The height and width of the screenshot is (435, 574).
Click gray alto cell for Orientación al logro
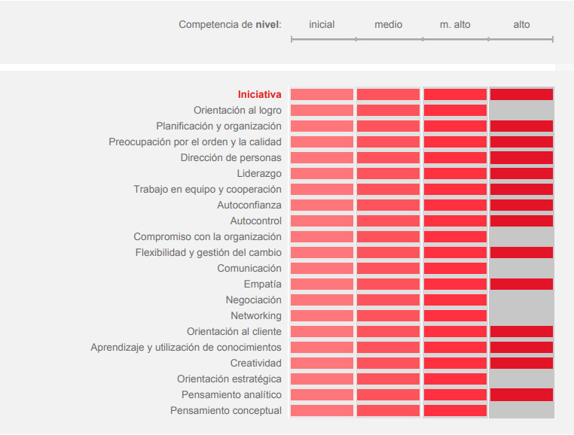(521, 111)
